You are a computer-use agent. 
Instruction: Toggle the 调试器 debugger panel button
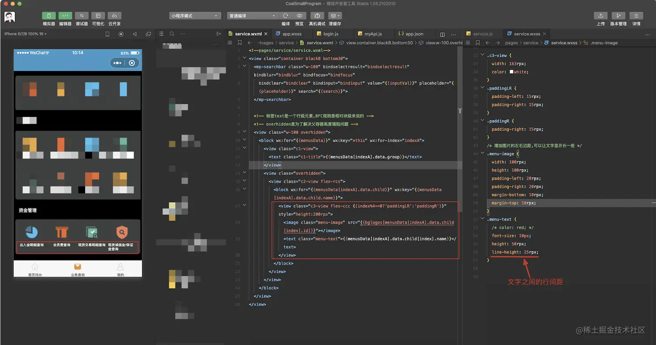(x=82, y=16)
